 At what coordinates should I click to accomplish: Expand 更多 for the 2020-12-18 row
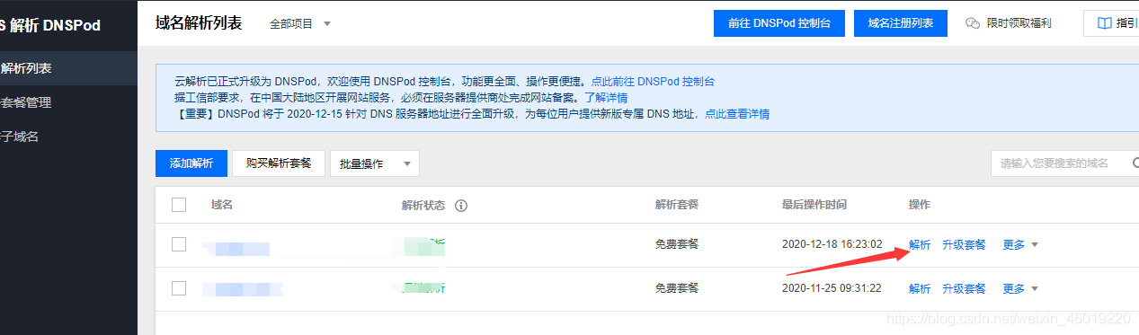pyautogui.click(x=1020, y=244)
